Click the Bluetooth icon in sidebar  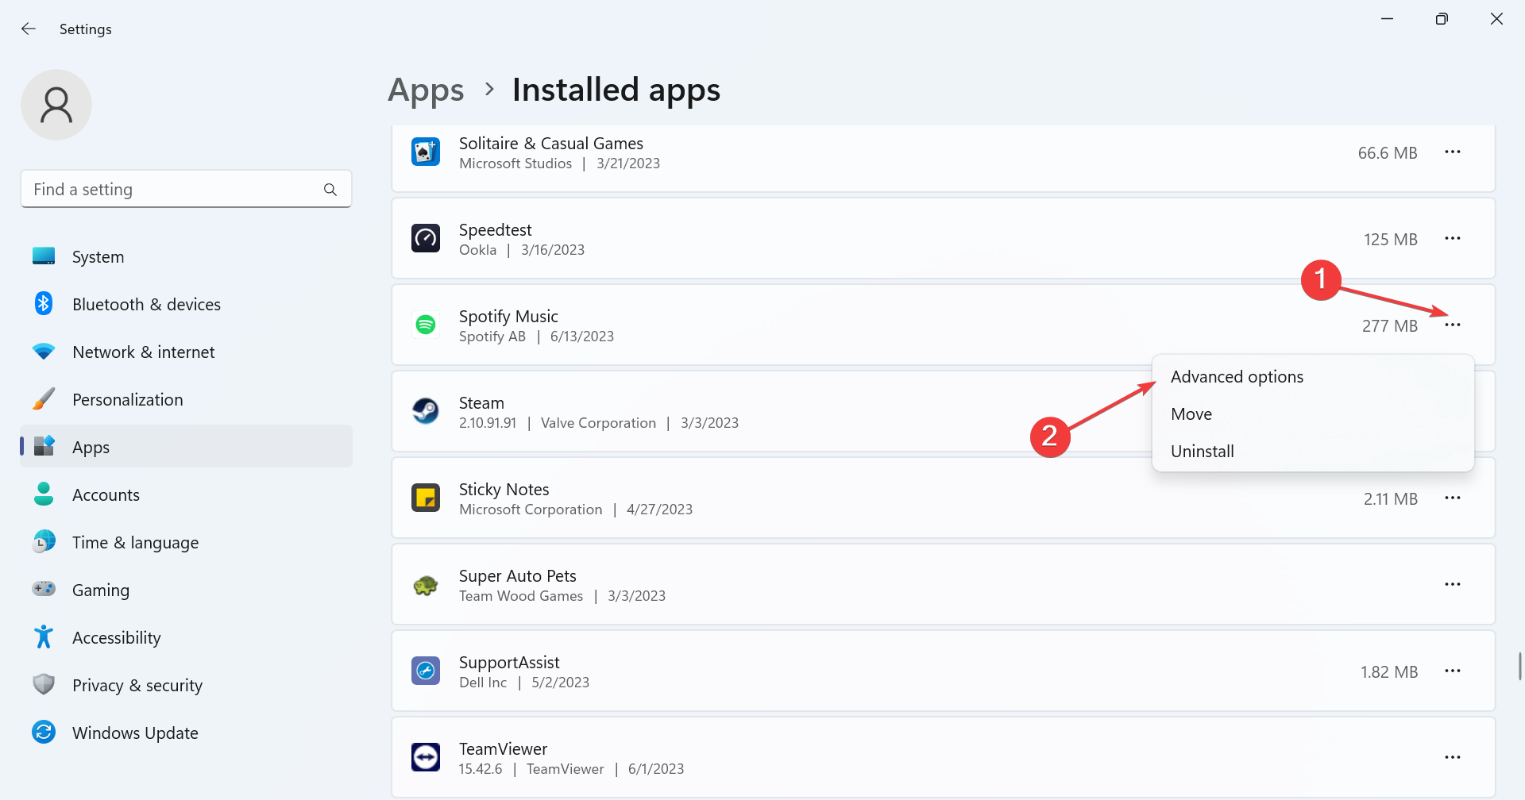[x=44, y=304]
